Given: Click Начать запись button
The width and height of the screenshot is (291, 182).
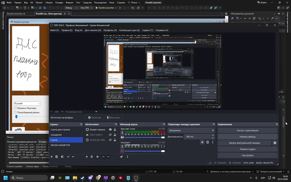Looking at the screenshot, I should (247, 136).
